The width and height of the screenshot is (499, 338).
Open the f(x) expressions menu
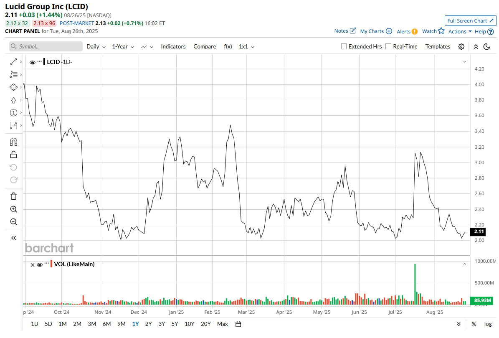[228, 46]
